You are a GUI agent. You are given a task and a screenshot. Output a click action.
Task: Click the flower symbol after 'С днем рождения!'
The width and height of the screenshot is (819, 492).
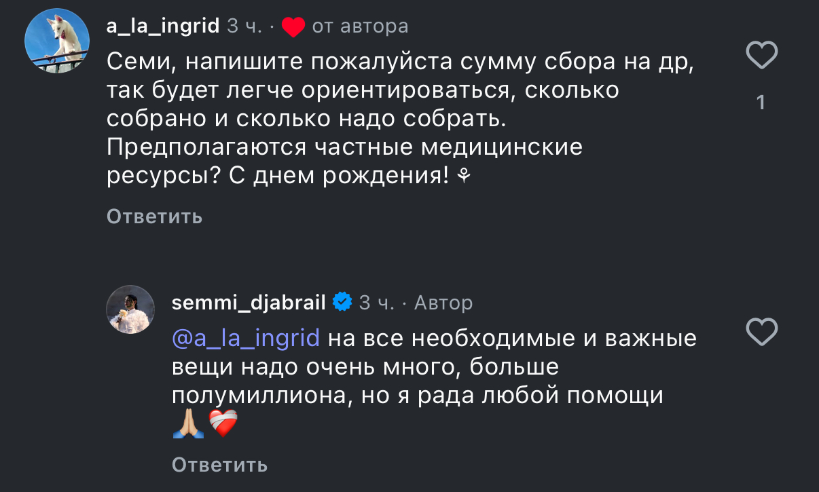[x=465, y=176]
